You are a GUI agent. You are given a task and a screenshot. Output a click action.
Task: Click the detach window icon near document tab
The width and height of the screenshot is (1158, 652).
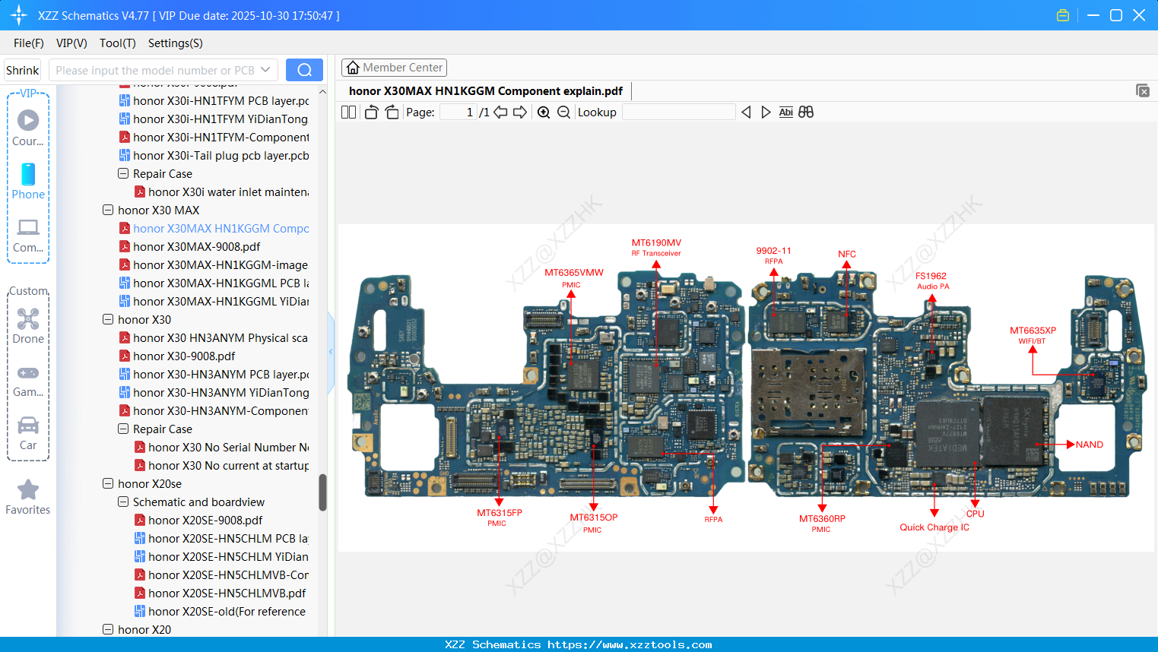point(1143,90)
